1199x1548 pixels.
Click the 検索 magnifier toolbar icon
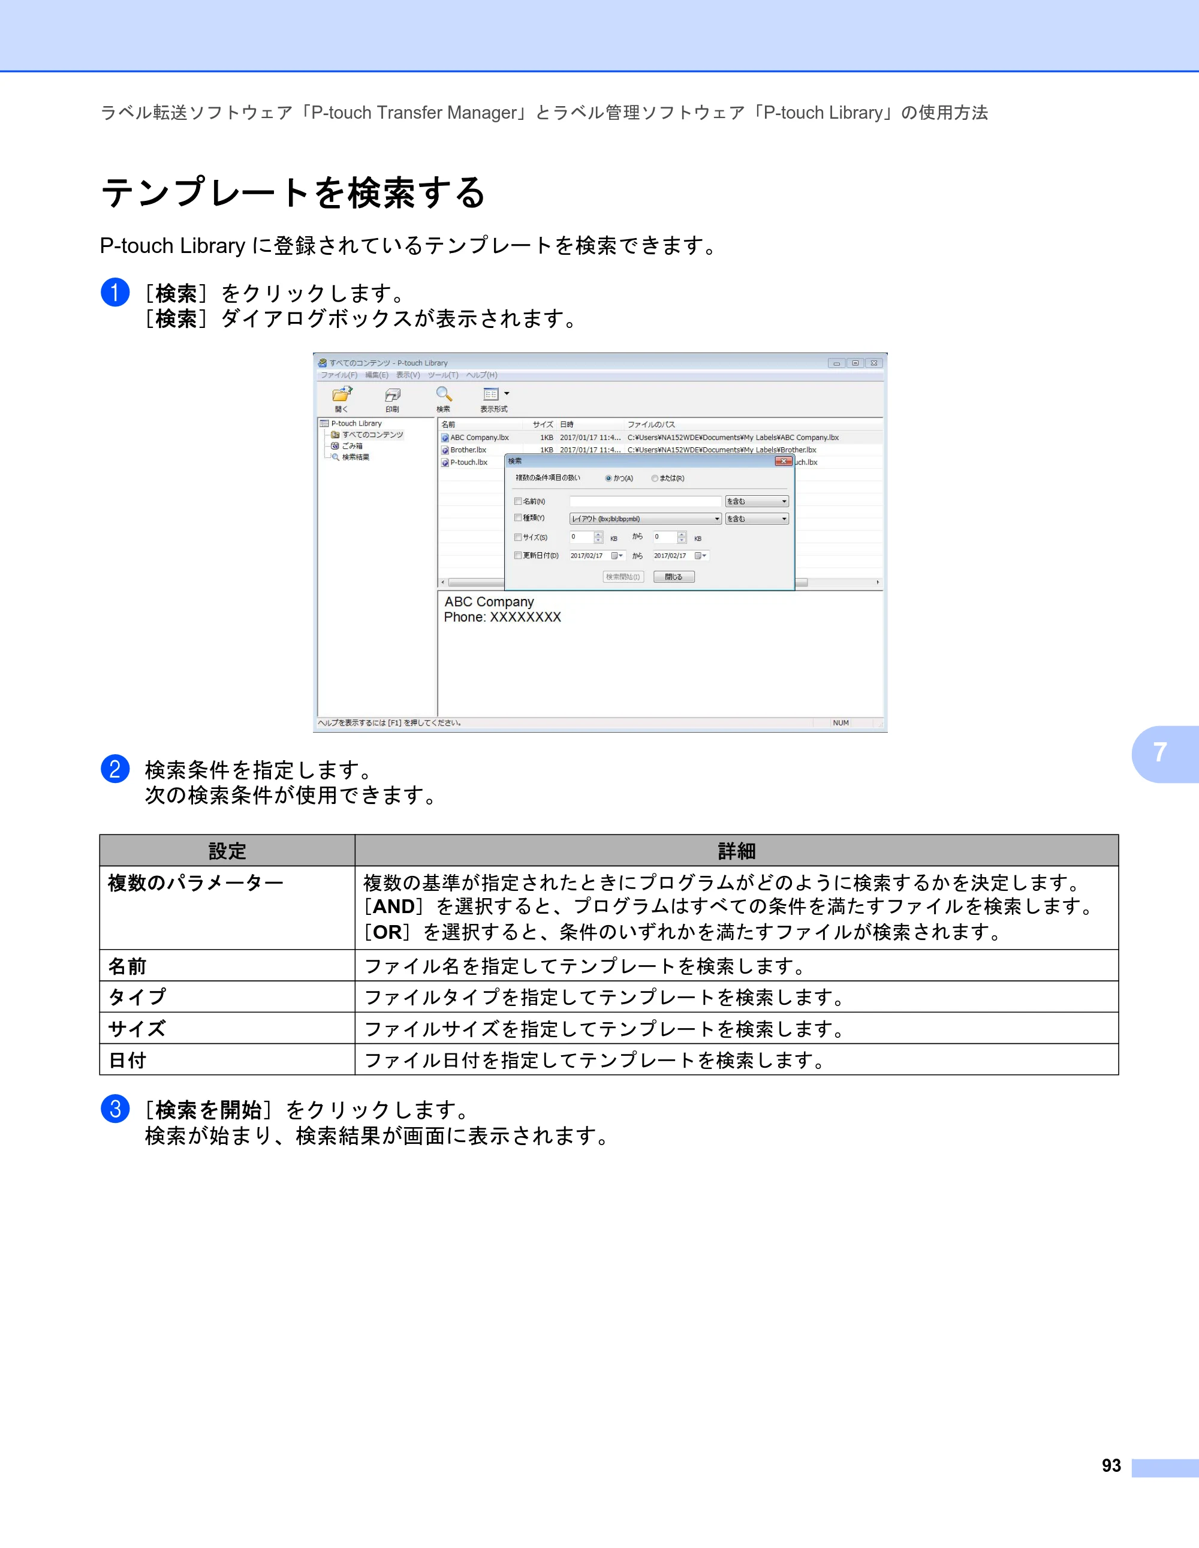[x=444, y=394]
